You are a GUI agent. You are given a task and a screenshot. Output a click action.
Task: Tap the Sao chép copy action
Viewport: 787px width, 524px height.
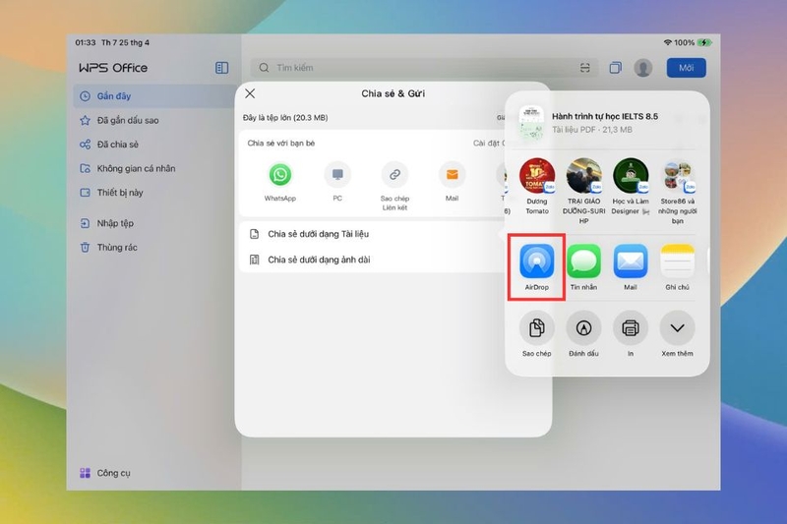click(536, 328)
